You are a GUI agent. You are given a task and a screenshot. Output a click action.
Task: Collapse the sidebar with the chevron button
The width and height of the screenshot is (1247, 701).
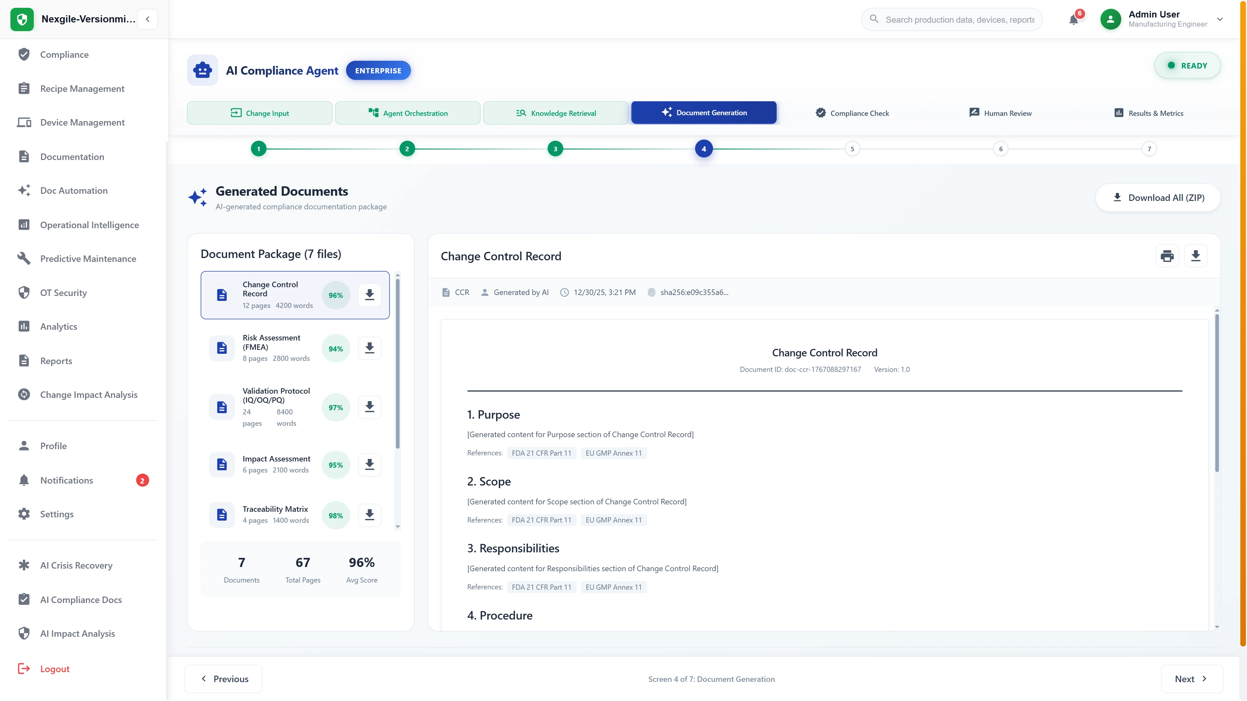147,19
